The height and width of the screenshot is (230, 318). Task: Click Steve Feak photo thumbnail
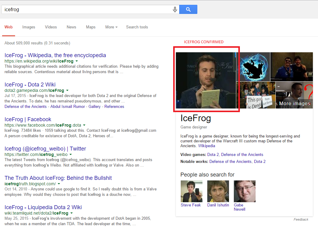pos(192,191)
